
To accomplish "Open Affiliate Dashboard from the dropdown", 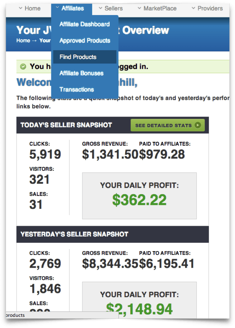I will point(85,24).
